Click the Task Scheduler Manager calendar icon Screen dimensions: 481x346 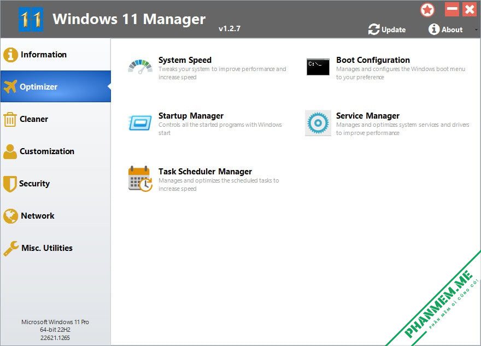140,179
